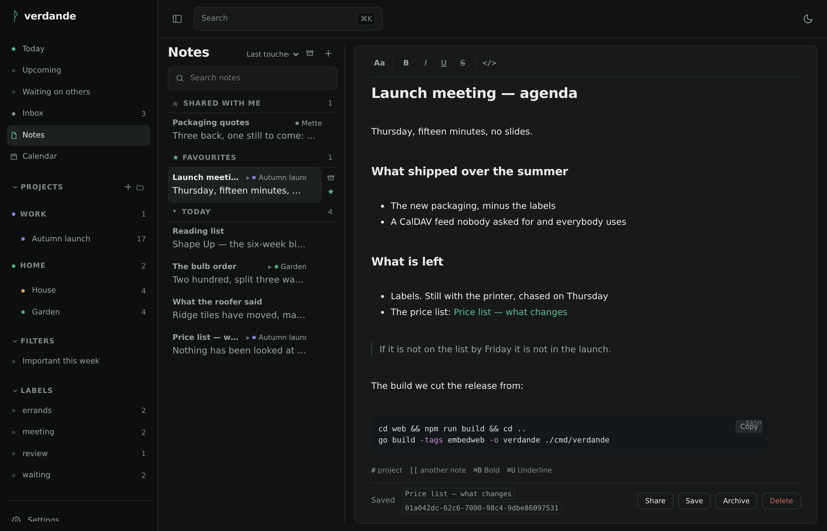Click the Search notes field
The width and height of the screenshot is (827, 531).
252,78
